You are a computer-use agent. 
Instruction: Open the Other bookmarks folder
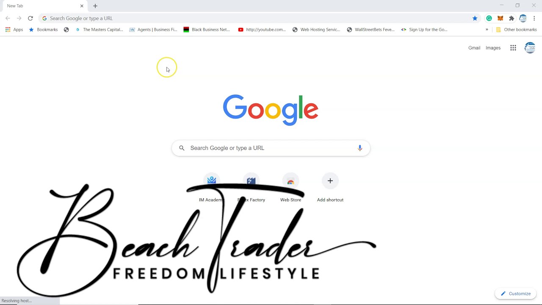[x=516, y=30]
